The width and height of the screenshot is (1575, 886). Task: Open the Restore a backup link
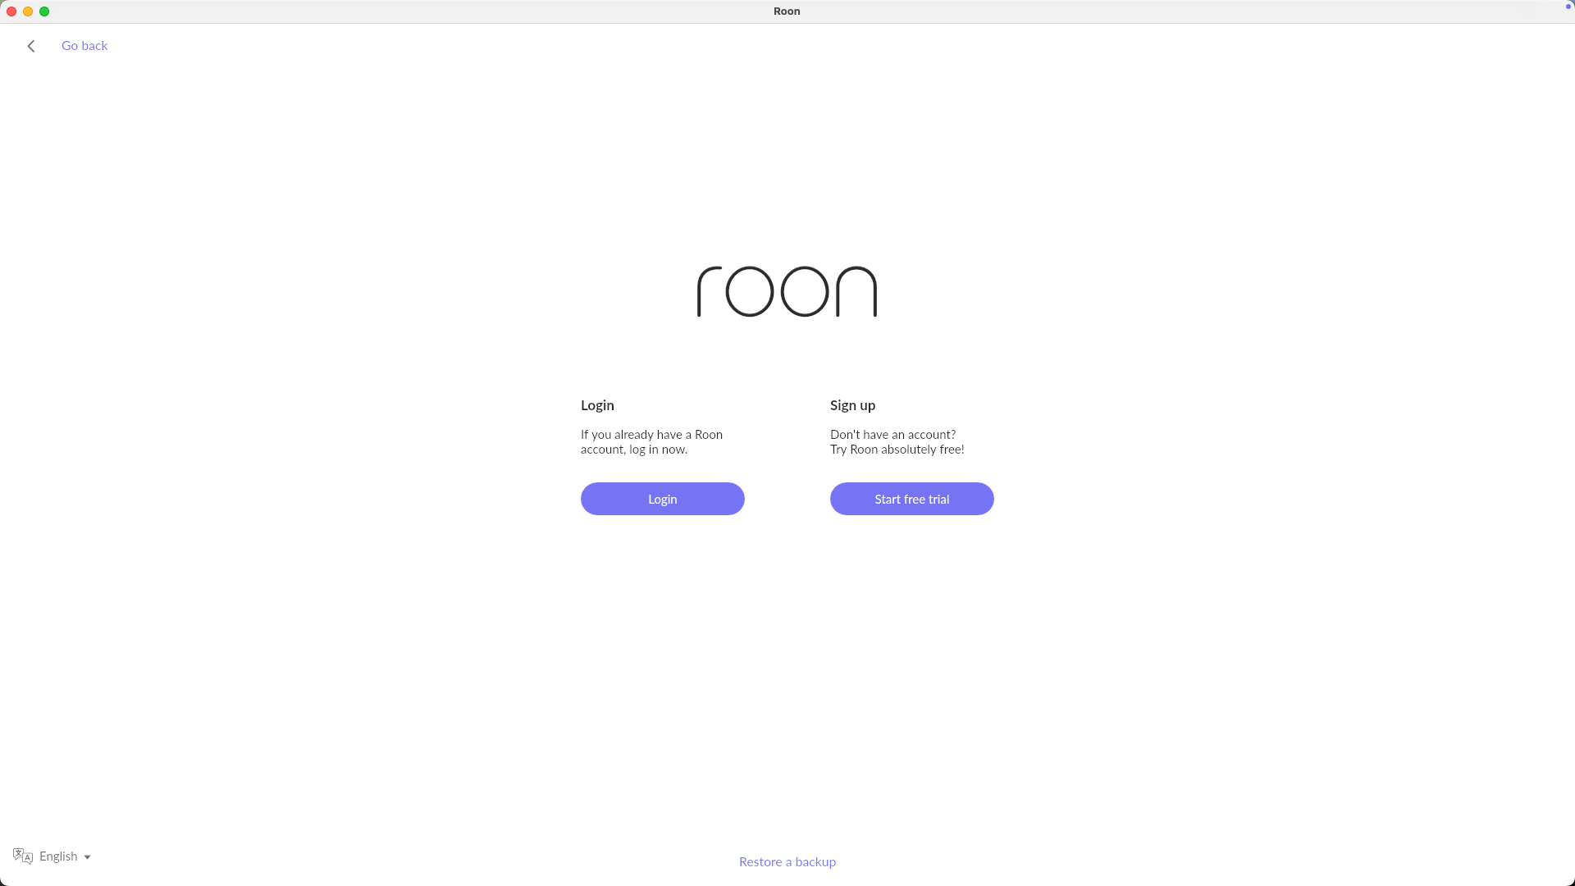point(787,861)
